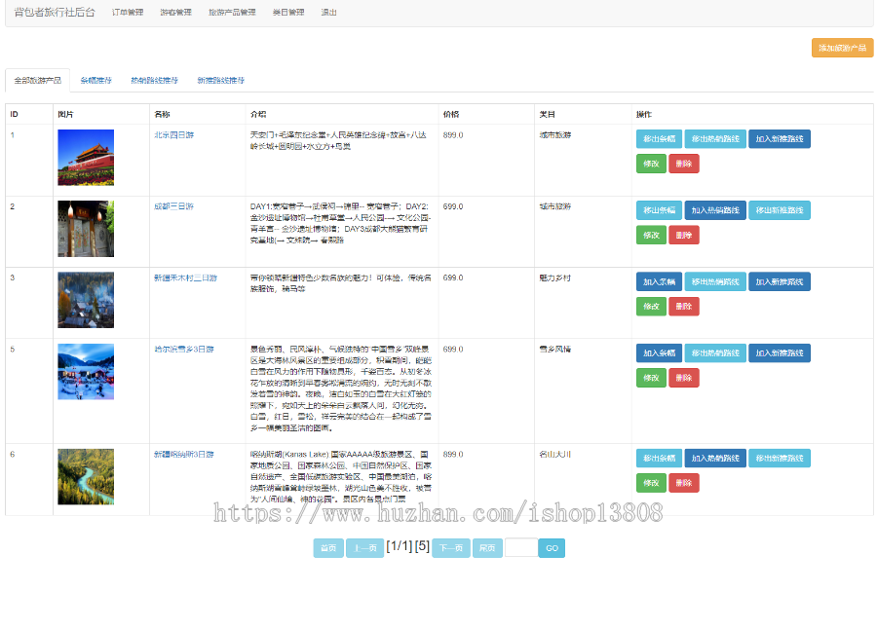Click 移出新推路线 for 成都三日游
Image resolution: width=877 pixels, height=629 pixels.
tap(780, 210)
